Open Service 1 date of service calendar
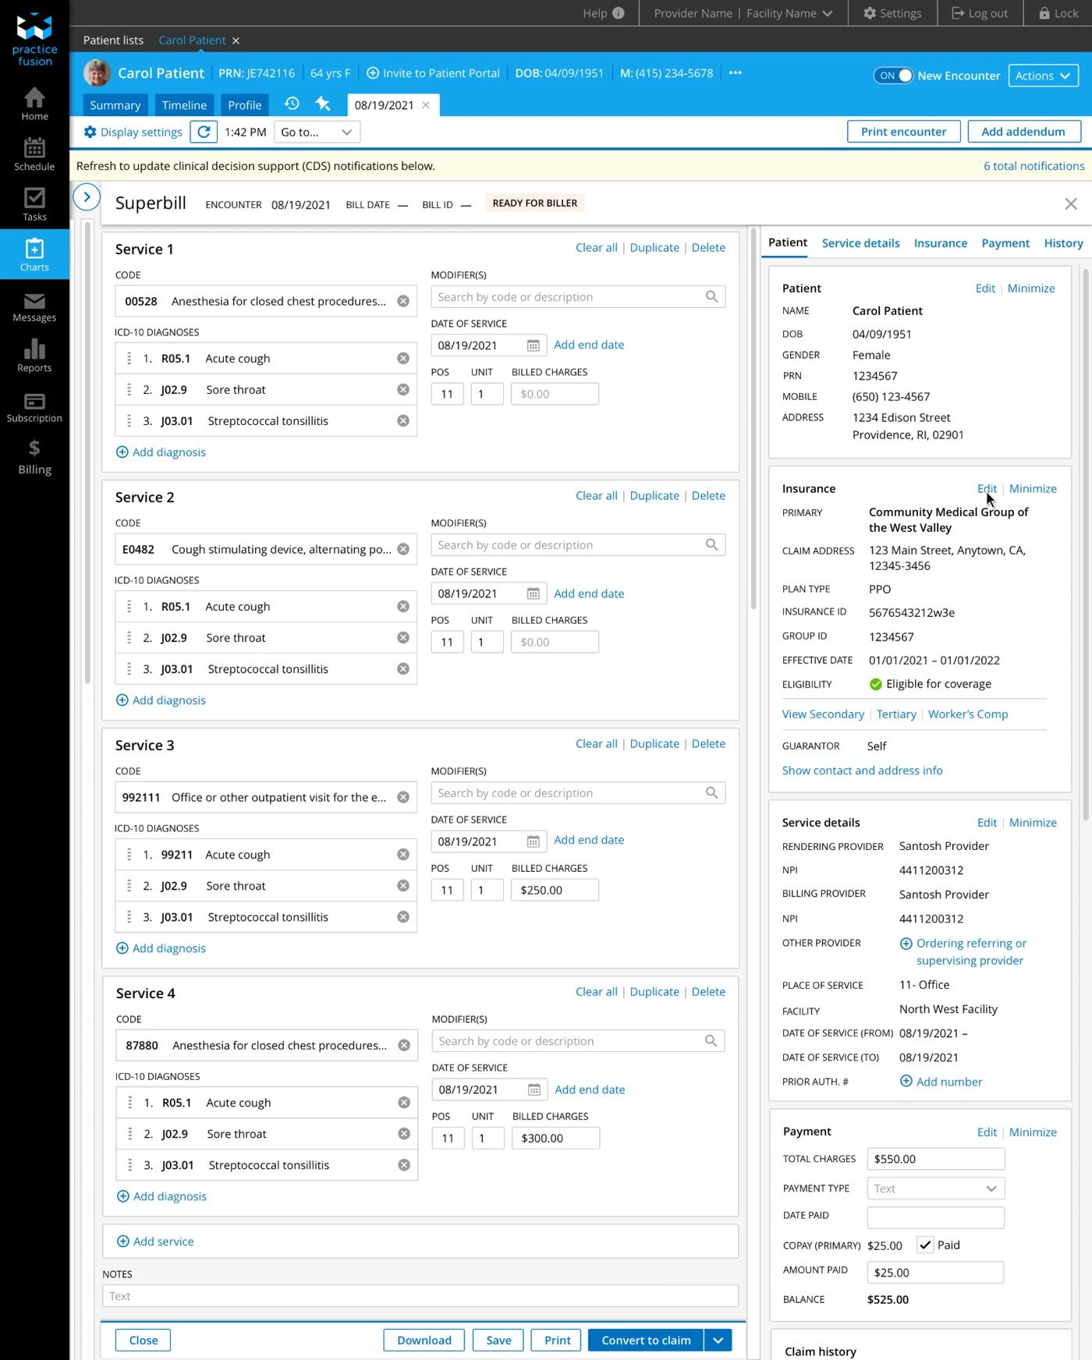Image resolution: width=1092 pixels, height=1360 pixels. (x=534, y=345)
